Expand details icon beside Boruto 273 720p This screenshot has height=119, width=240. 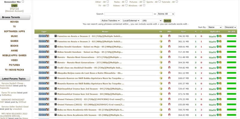click(55, 57)
